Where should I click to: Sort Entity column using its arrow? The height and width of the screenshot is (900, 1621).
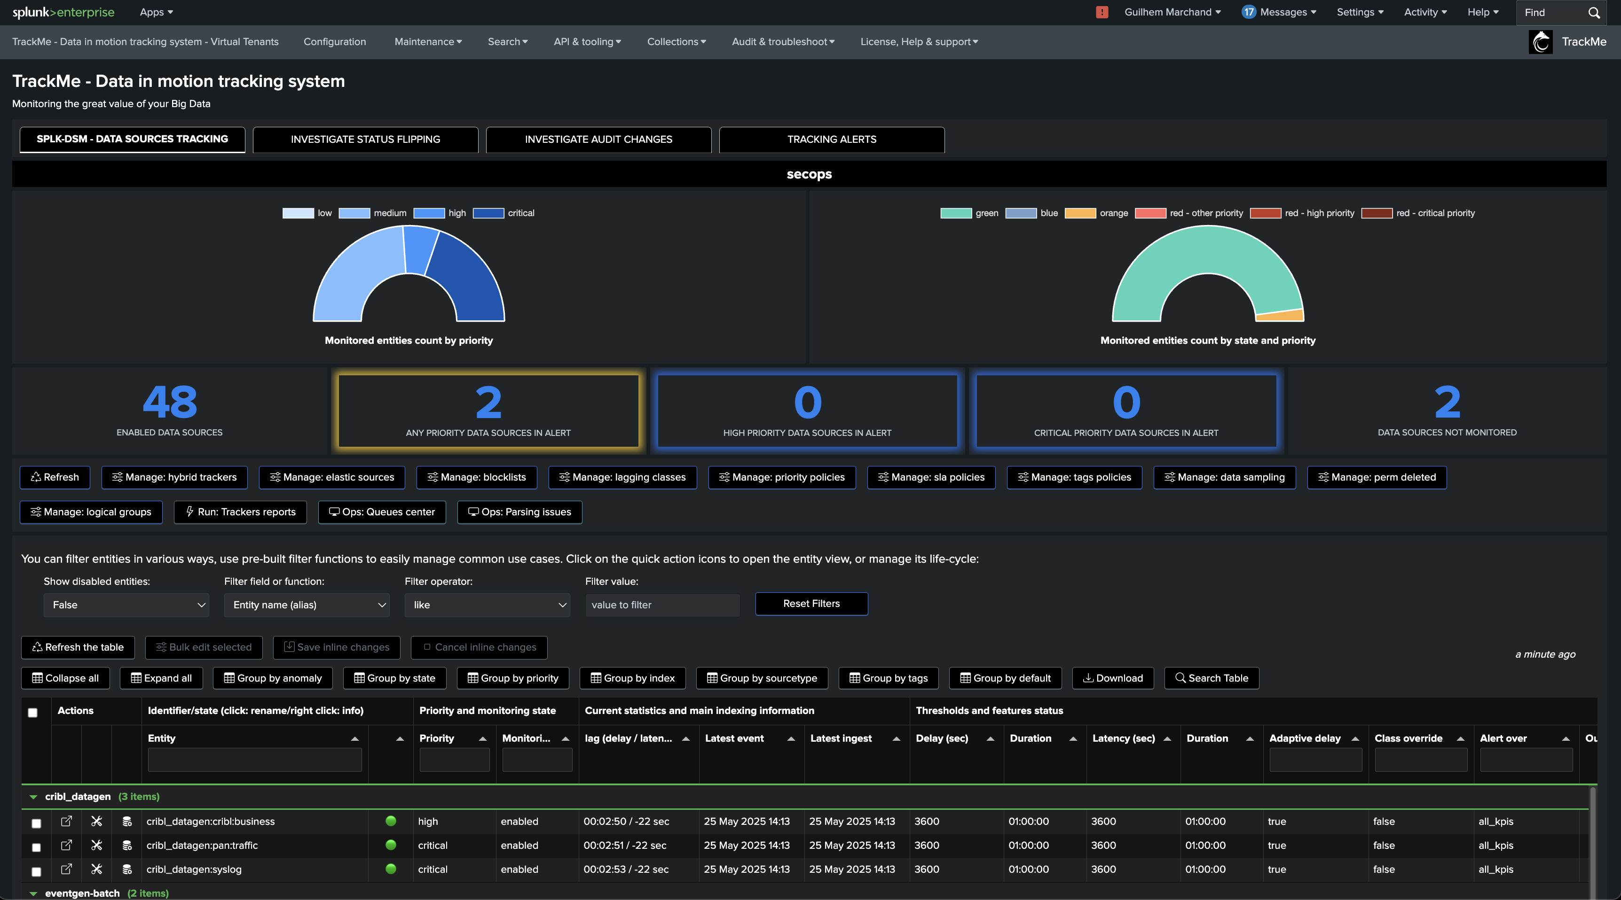[355, 738]
